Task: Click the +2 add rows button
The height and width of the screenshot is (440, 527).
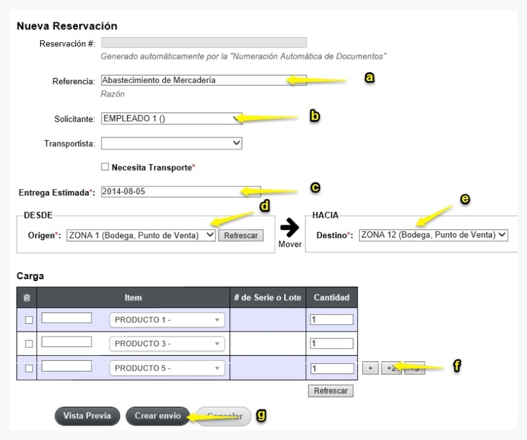Action: click(x=391, y=368)
